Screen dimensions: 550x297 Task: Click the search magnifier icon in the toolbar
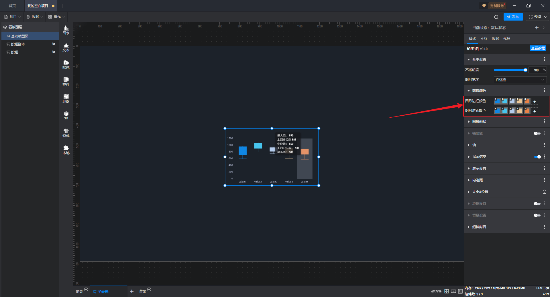pos(496,17)
